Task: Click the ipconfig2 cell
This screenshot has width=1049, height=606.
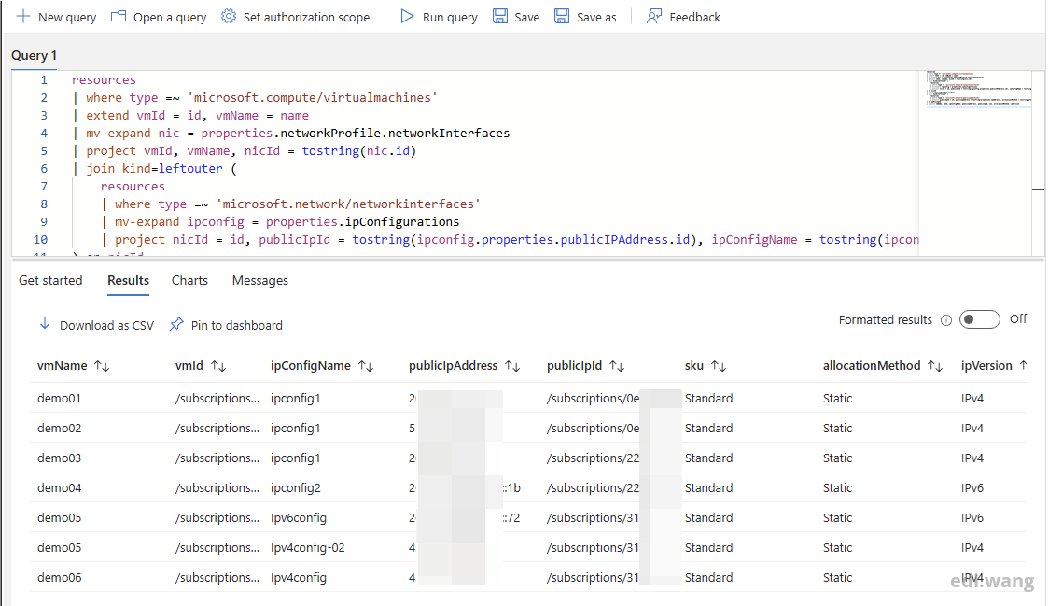Action: coord(296,488)
